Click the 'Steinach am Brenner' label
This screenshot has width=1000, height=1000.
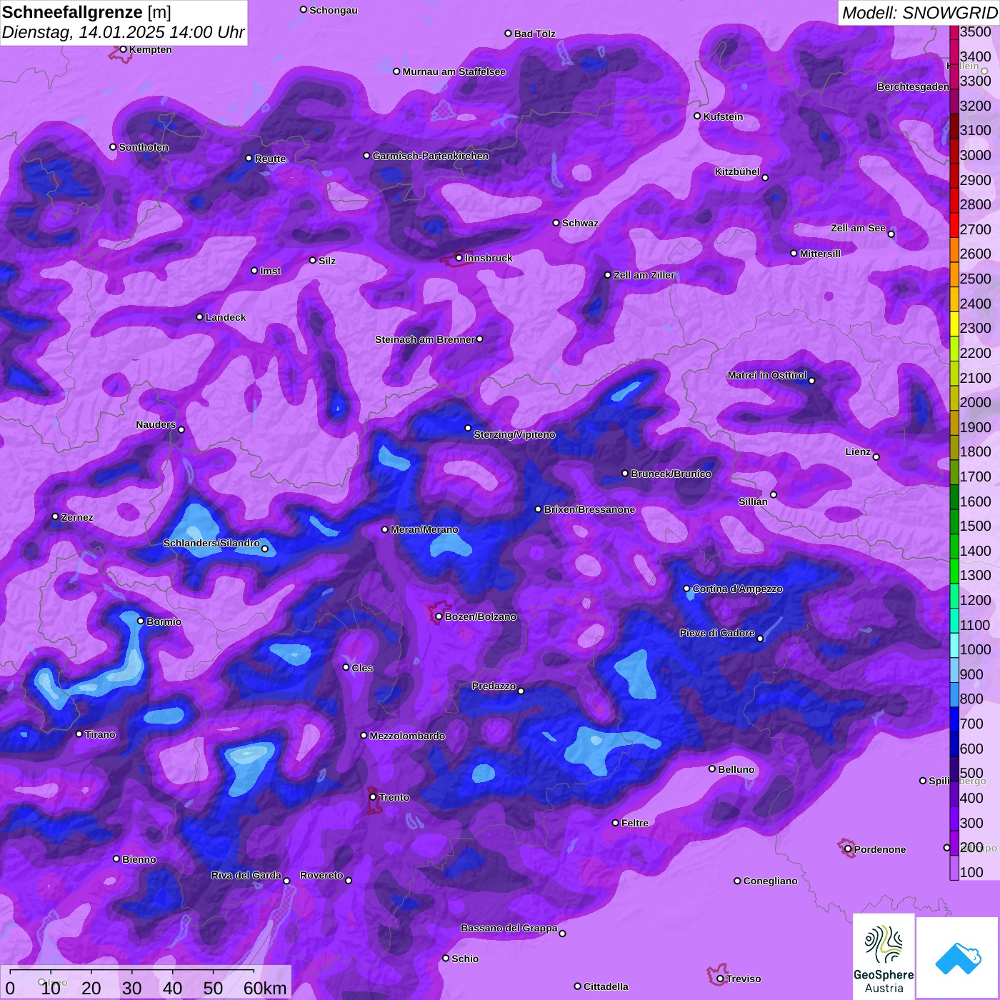tap(425, 339)
